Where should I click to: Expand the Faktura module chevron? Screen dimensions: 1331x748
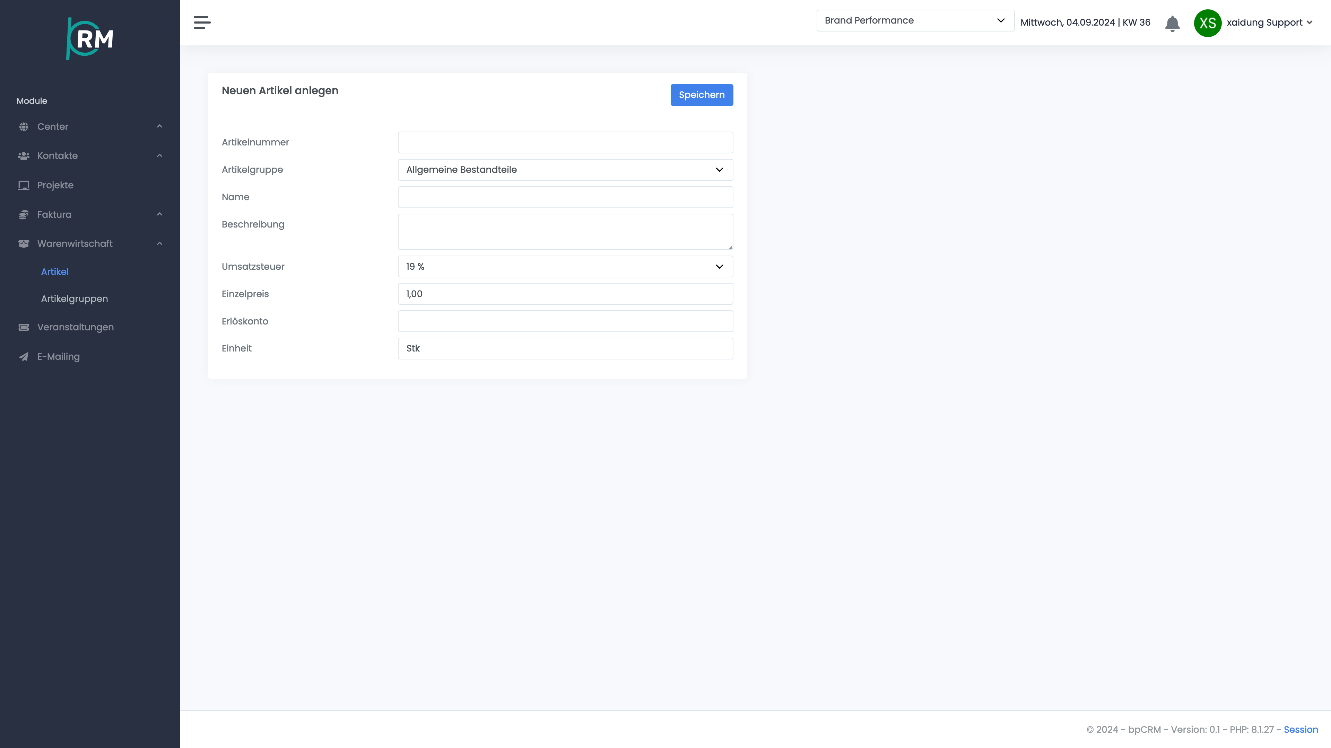(160, 214)
